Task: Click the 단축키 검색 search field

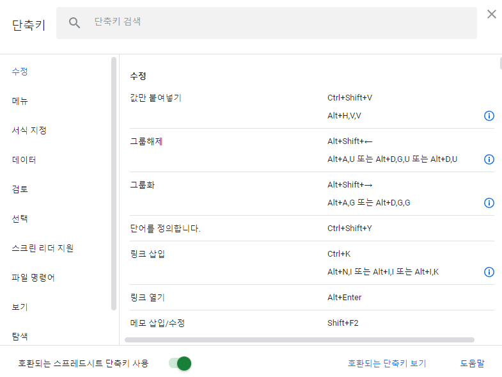Action: [x=267, y=23]
